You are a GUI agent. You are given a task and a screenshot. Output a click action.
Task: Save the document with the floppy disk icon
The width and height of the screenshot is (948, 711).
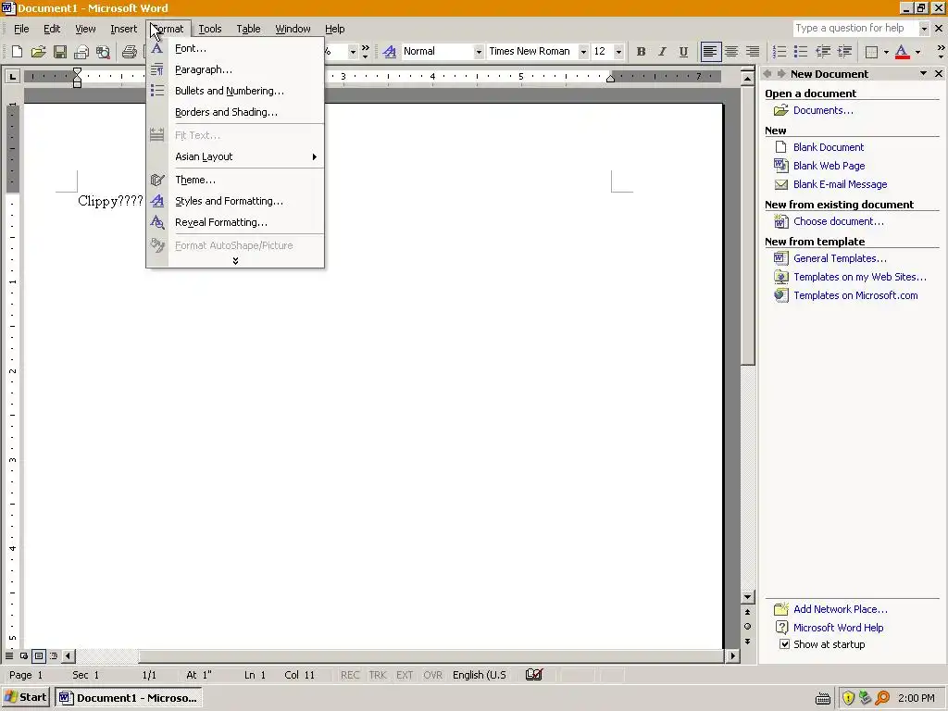[60, 52]
